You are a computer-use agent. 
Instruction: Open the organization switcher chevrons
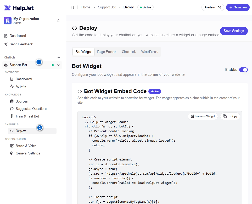(x=58, y=21)
